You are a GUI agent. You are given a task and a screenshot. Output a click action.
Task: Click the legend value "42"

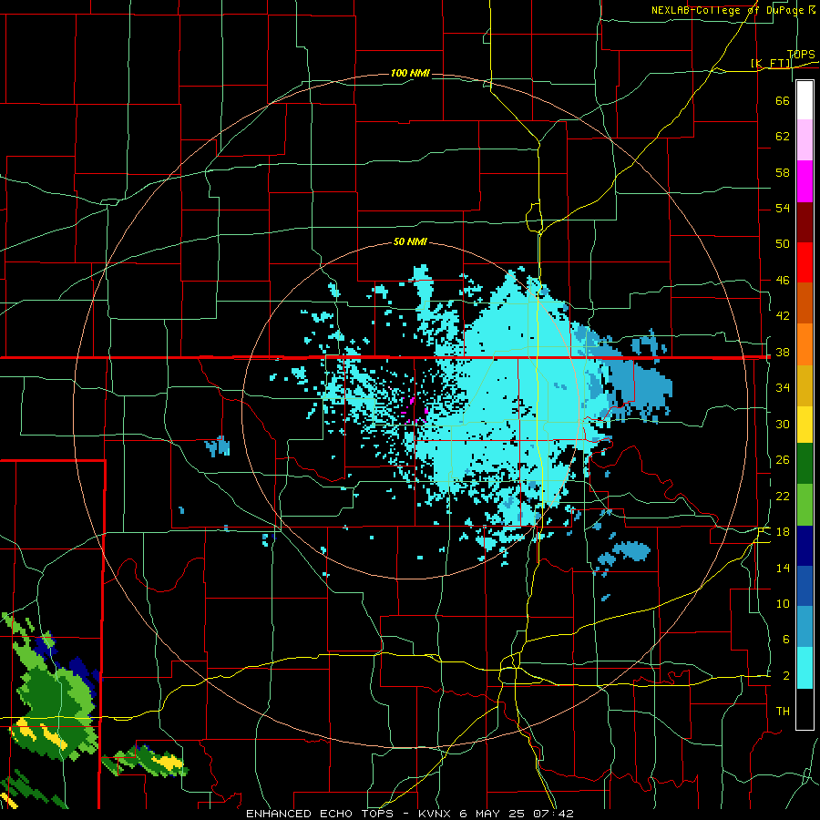click(783, 316)
